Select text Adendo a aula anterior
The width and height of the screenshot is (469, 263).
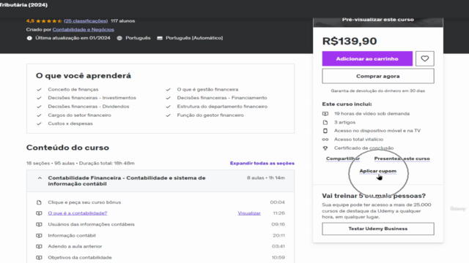[x=75, y=246]
